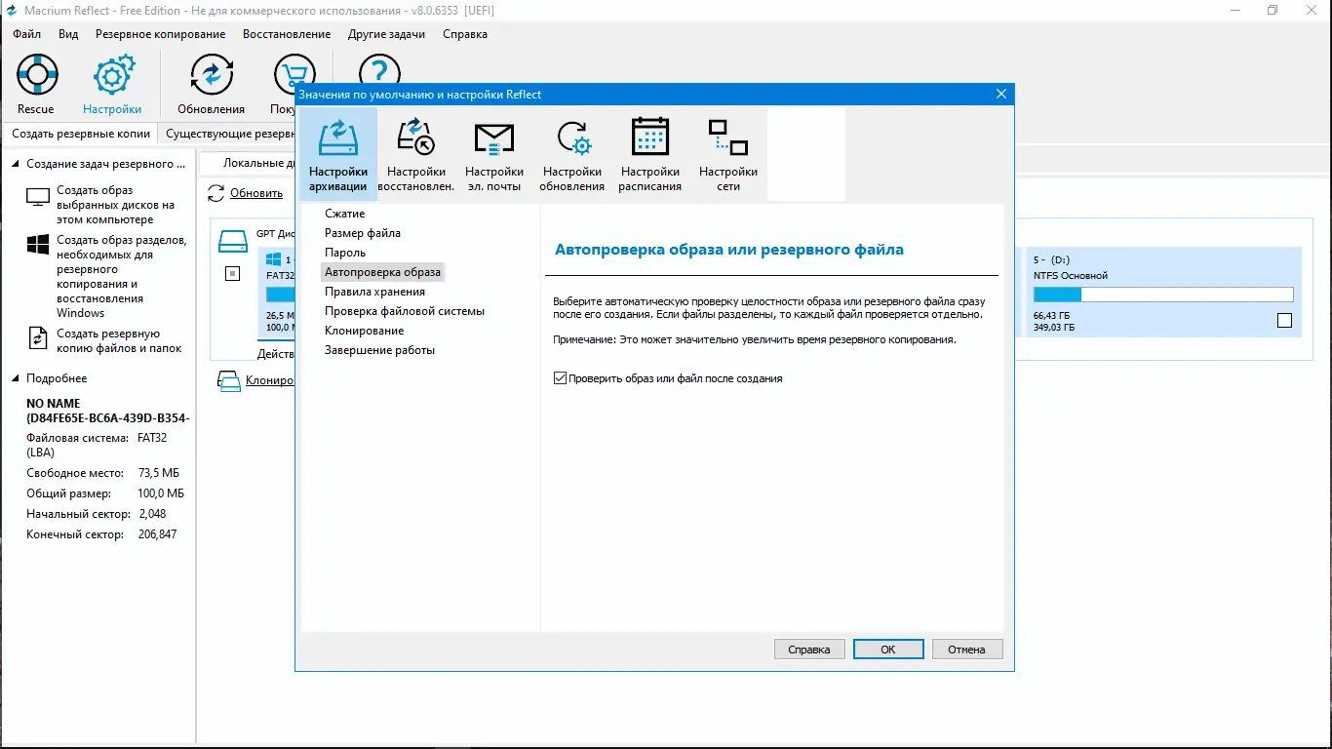The height and width of the screenshot is (749, 1332).
Task: Open Настройки восстановления settings category
Action: [416, 154]
